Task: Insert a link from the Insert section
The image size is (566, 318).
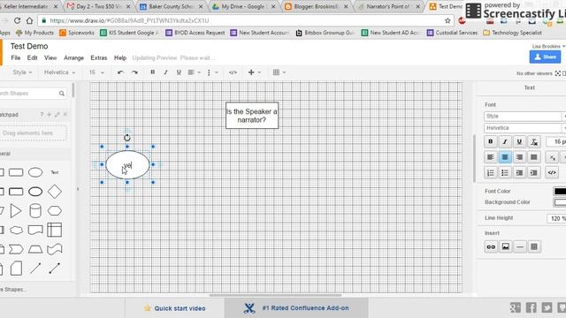Action: click(491, 246)
